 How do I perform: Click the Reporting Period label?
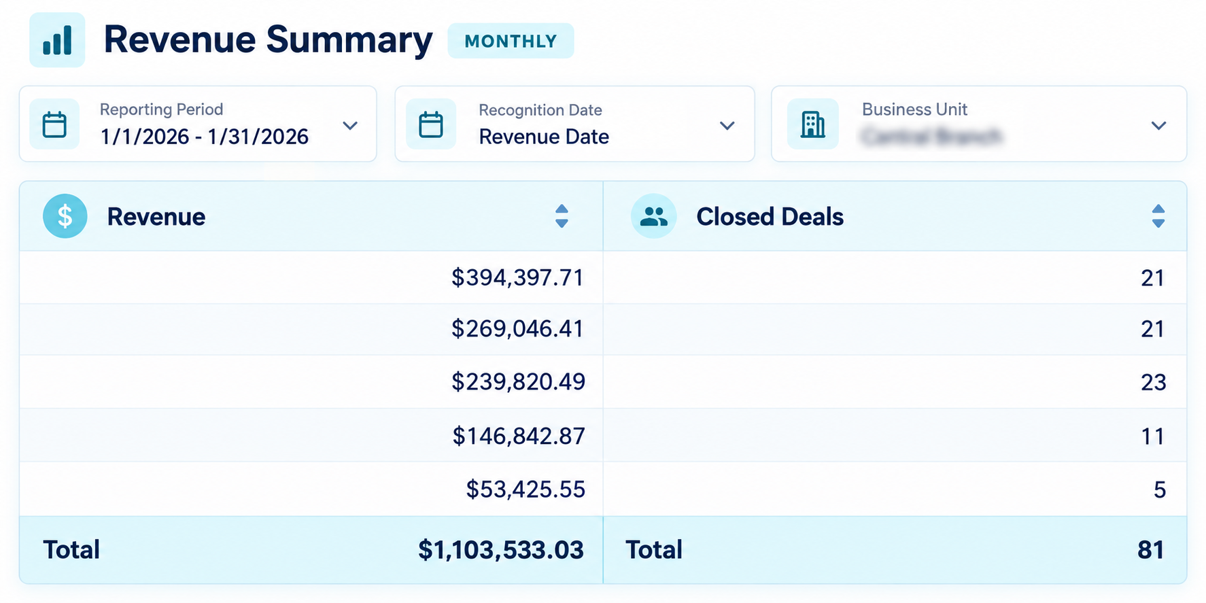tap(162, 109)
